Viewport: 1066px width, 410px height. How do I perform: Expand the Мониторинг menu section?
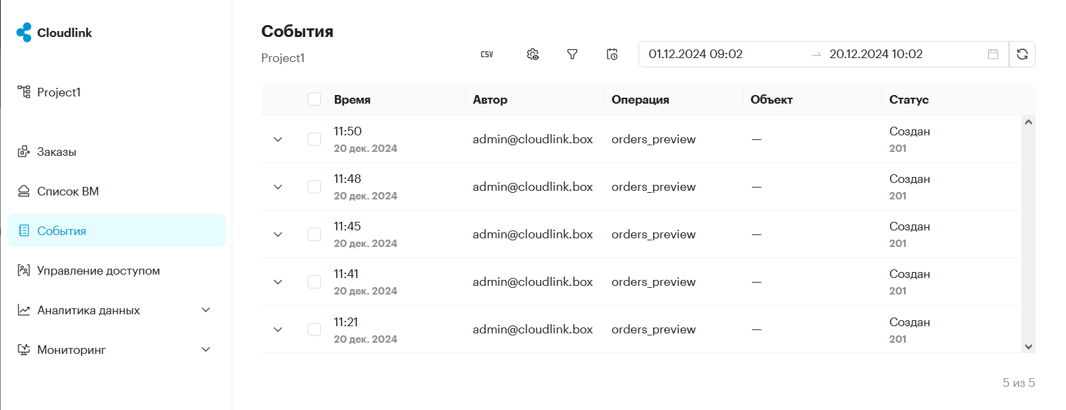206,349
